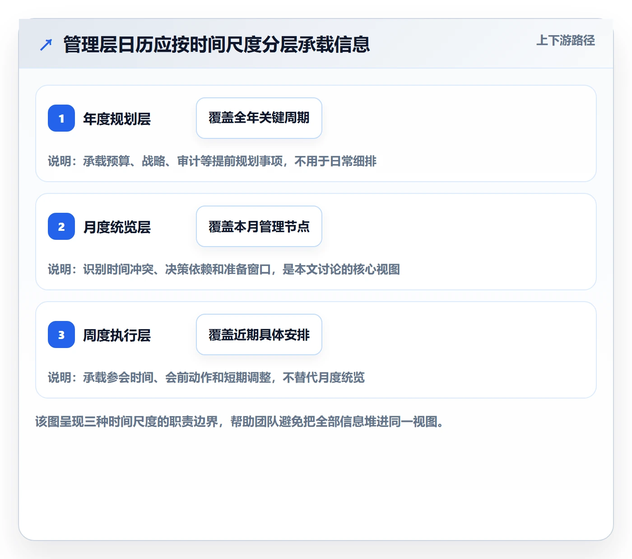Select the 年度规划层 heading
The width and height of the screenshot is (632, 559).
click(117, 119)
